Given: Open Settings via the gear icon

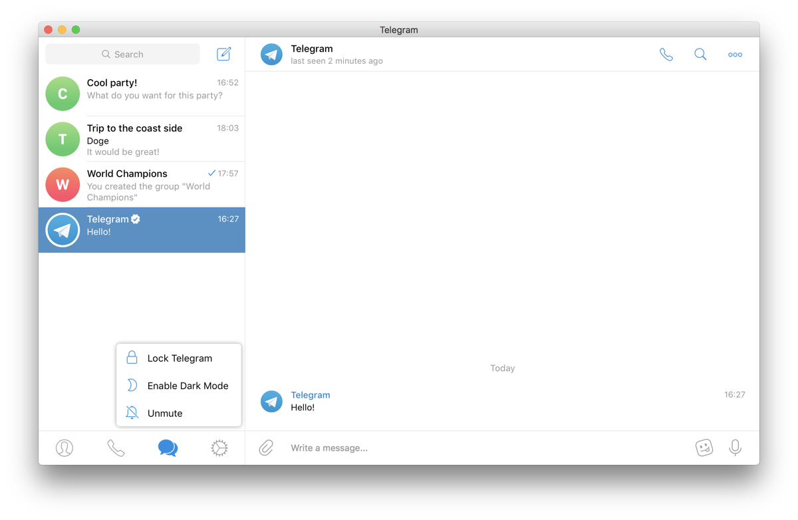Looking at the screenshot, I should (x=219, y=448).
